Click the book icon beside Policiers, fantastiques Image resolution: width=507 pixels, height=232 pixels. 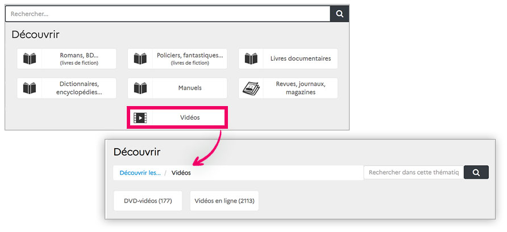pyautogui.click(x=140, y=58)
